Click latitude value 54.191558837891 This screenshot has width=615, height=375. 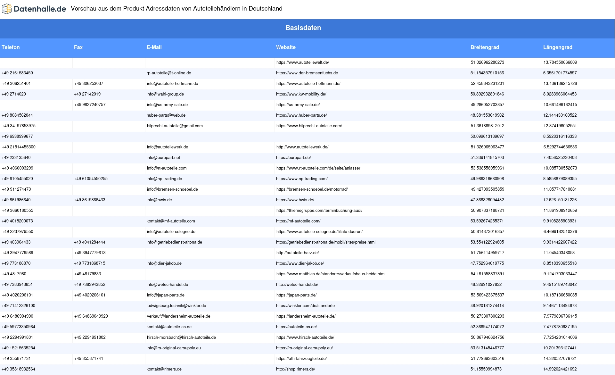click(487, 274)
